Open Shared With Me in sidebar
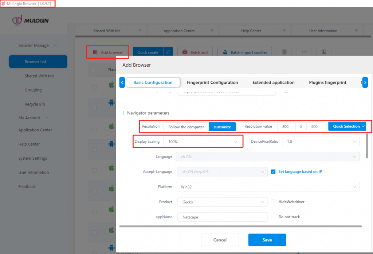 click(39, 76)
